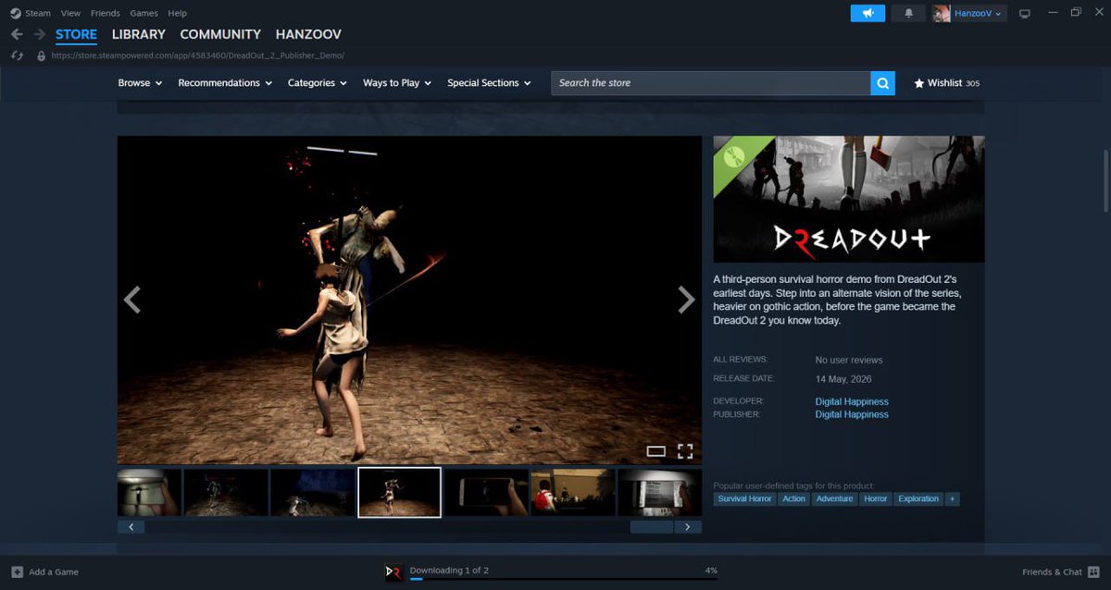Open Digital Happiness developer link
This screenshot has width=1111, height=590.
click(852, 401)
